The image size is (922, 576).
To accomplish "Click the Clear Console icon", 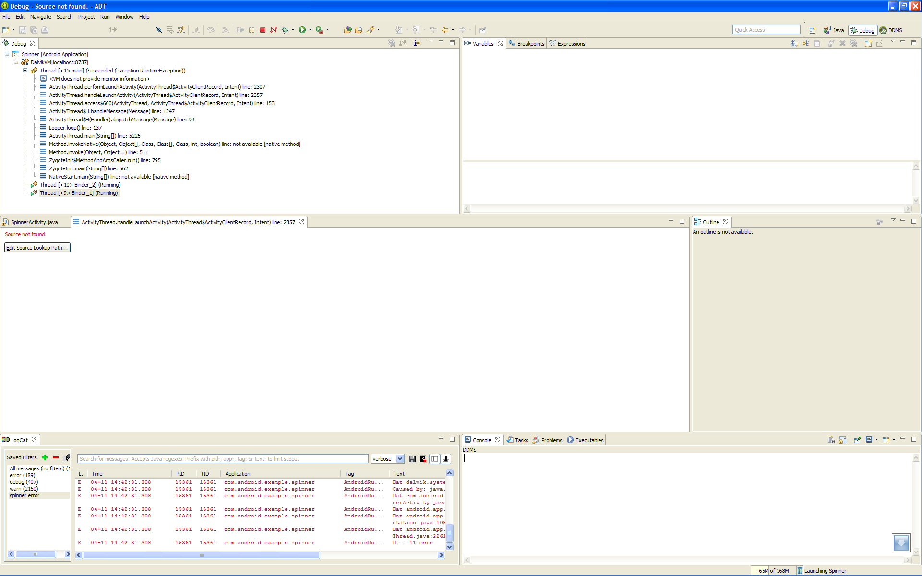I will point(831,440).
